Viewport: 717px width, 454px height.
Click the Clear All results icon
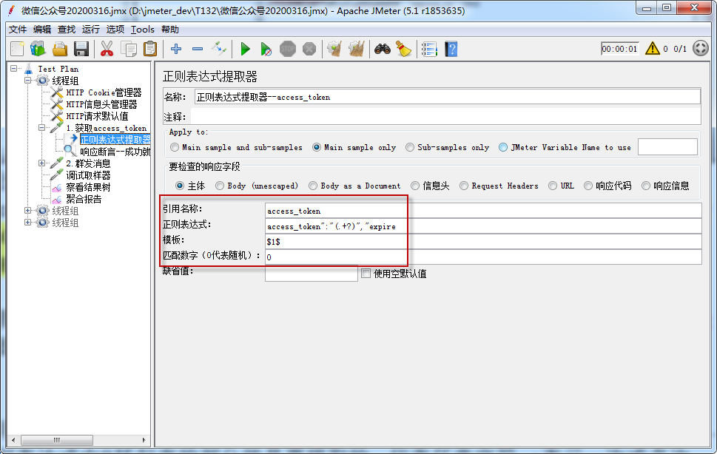(x=356, y=49)
